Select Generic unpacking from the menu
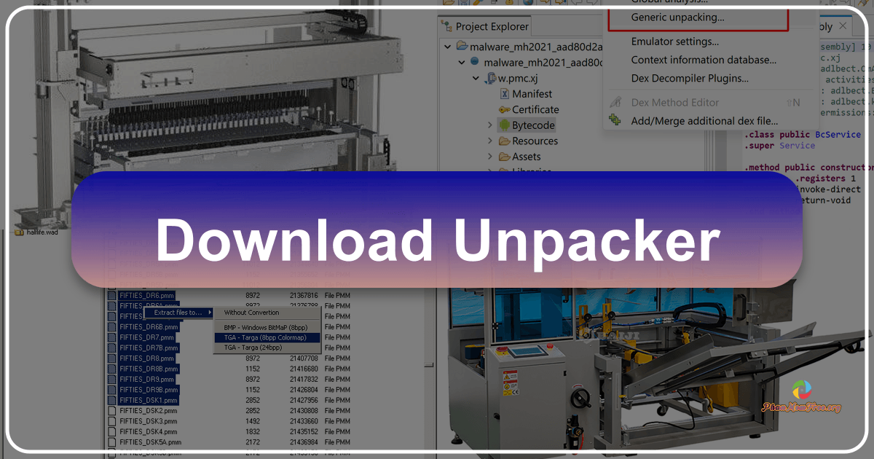The height and width of the screenshot is (459, 874). click(x=678, y=17)
